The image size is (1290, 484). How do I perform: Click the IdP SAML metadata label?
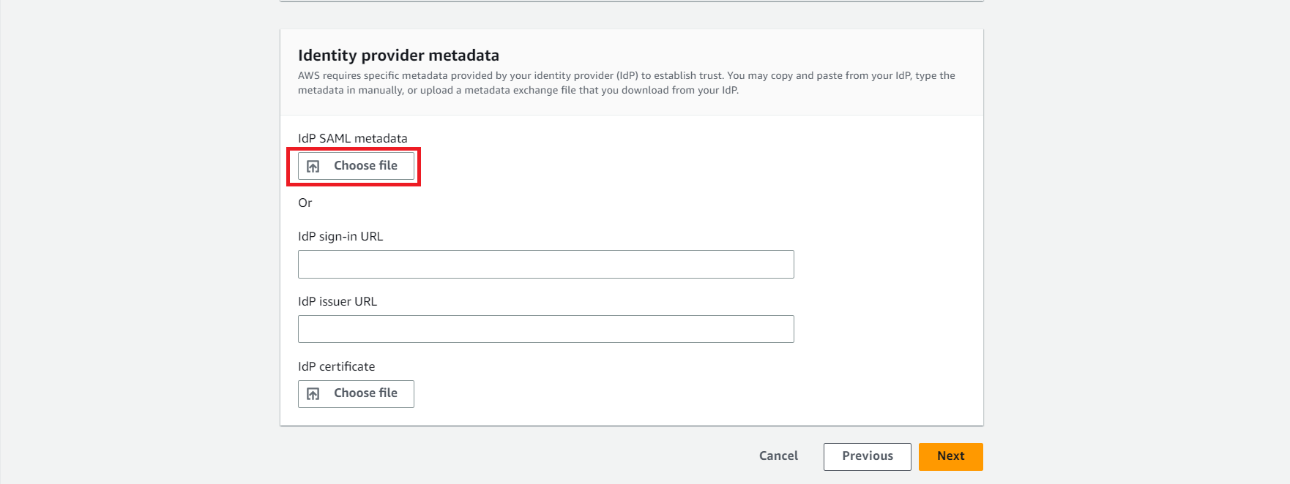click(352, 139)
